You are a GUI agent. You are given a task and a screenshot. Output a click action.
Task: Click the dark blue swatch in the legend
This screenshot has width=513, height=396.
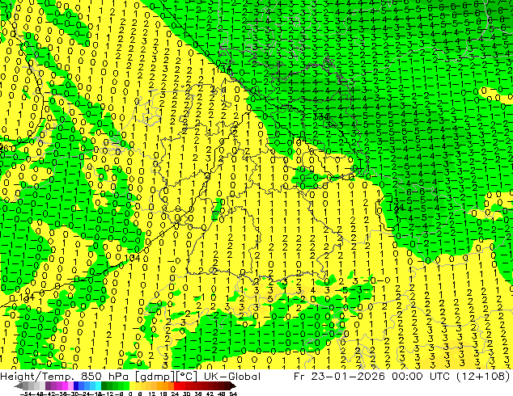click(x=76, y=386)
